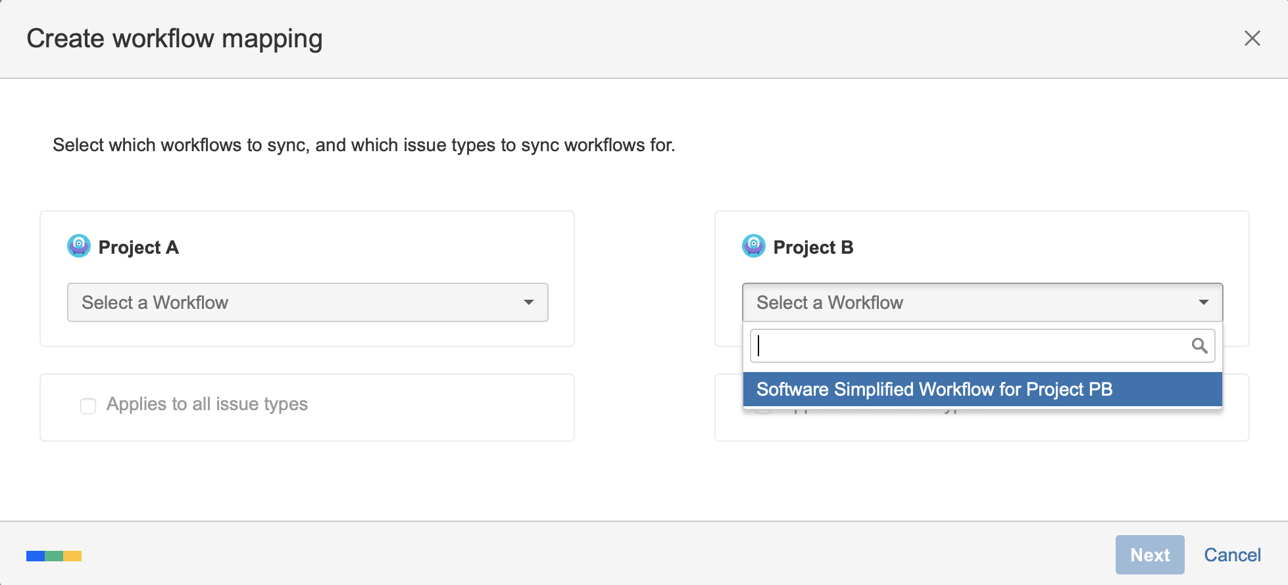Viewport: 1288px width, 585px height.
Task: Click the caret arrow on Project A's workflow selector
Action: tap(528, 302)
